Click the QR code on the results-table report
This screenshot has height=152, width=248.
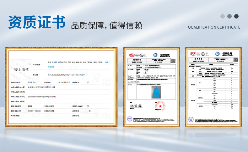[236, 60]
